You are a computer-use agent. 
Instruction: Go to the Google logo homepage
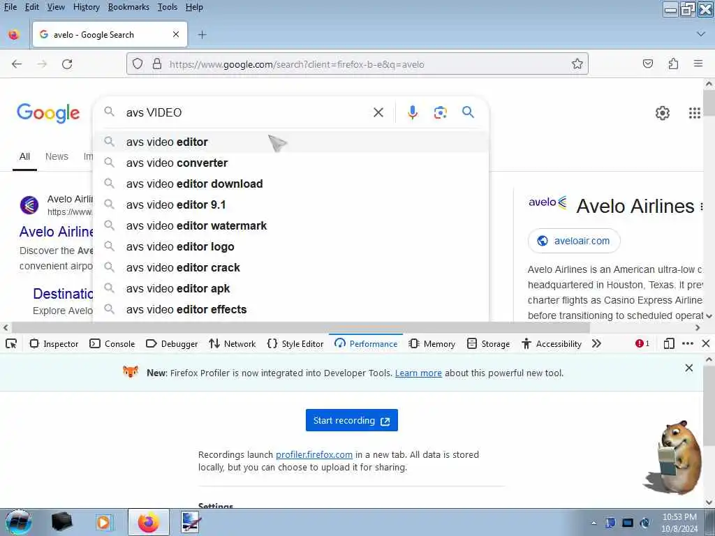[x=48, y=112]
